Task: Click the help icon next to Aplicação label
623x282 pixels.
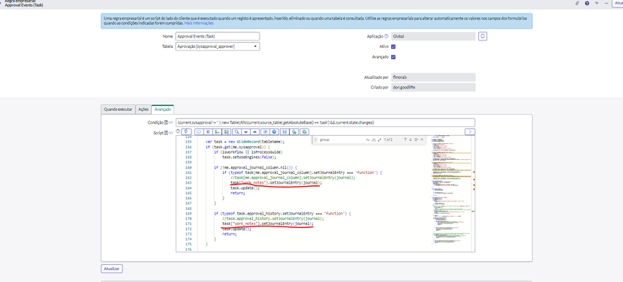Action: tap(387, 36)
